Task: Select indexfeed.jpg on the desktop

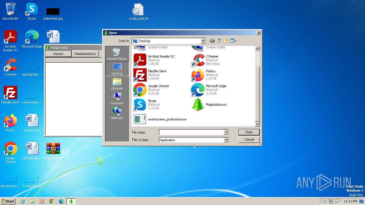Action: 53,14
